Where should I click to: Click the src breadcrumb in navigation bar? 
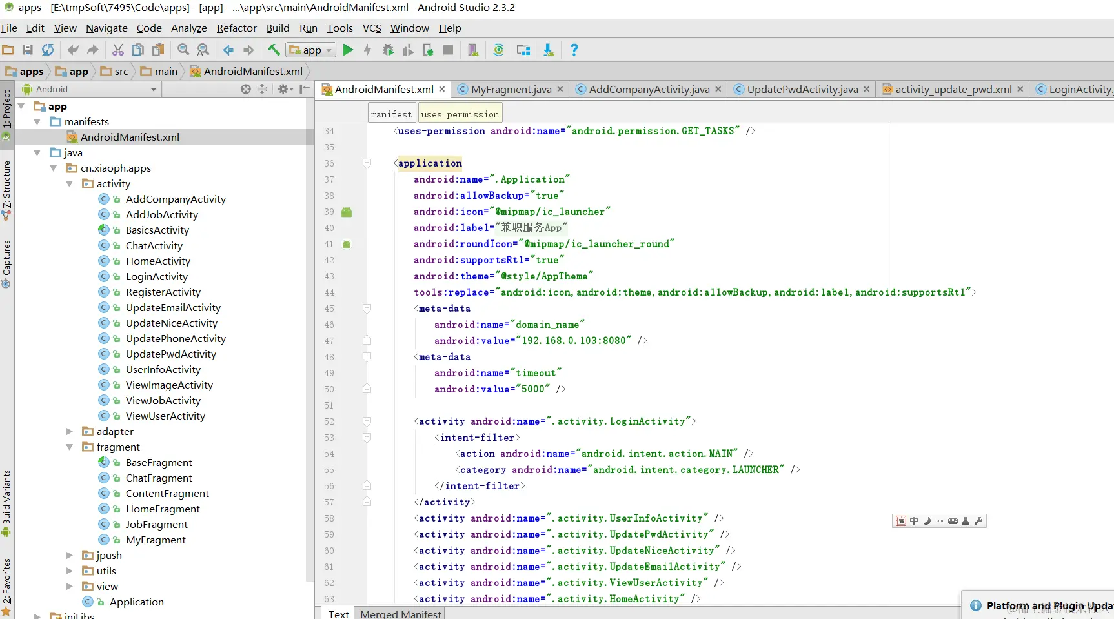tap(115, 71)
